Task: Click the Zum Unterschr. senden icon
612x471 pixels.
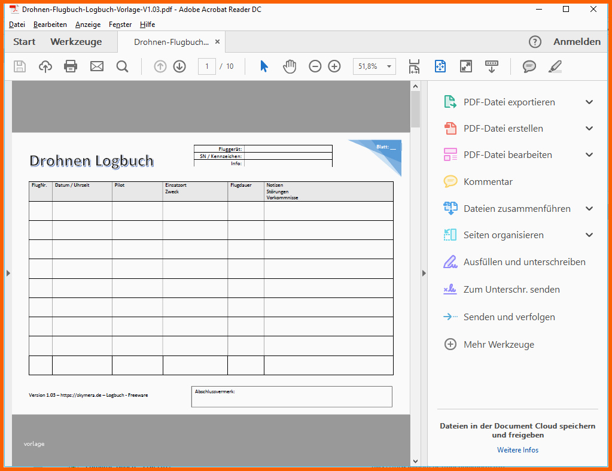Action: click(450, 290)
